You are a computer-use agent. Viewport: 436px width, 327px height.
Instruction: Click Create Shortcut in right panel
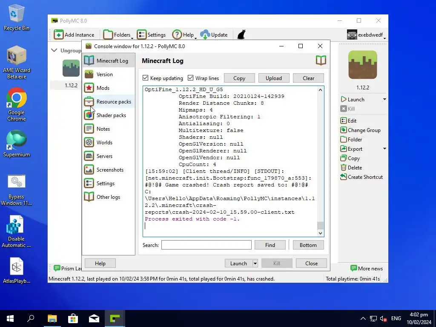361,177
